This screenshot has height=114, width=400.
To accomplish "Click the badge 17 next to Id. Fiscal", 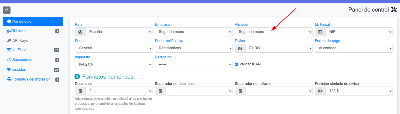I will 56,50.
